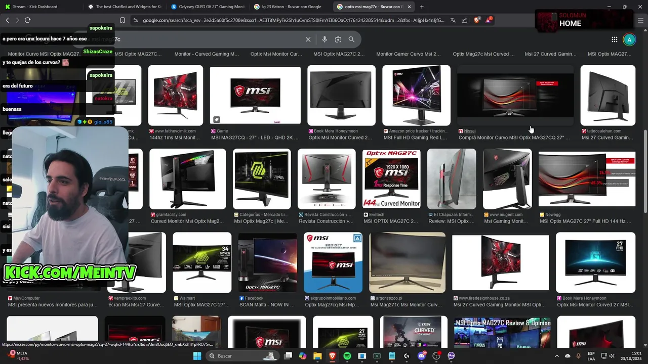Open Amazon price tracker monitor image
Image resolution: width=648 pixels, height=364 pixels.
416,95
